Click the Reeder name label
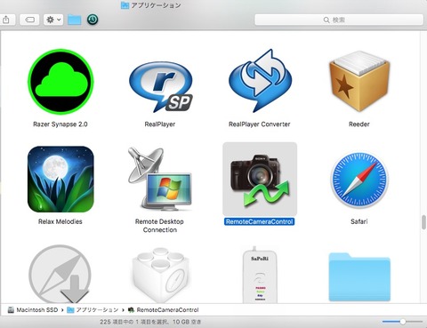The image size is (427, 328). 359,124
